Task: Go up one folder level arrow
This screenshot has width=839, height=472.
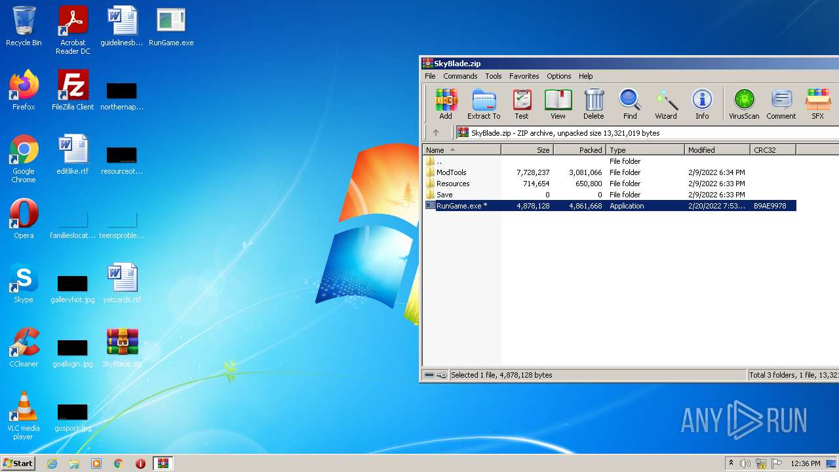Action: (436, 132)
